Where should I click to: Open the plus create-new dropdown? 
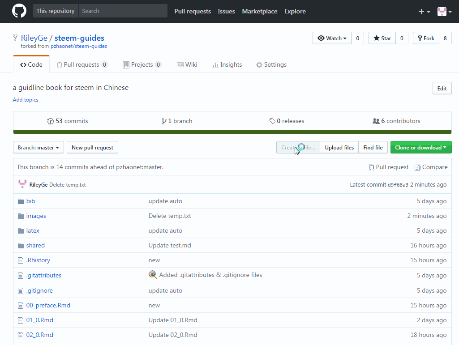[424, 12]
